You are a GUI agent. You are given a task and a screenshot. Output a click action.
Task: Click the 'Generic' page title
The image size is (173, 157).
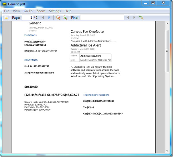point(35,23)
